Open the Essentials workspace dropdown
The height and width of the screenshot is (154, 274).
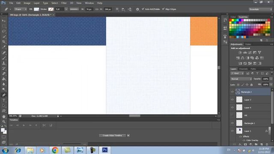click(260, 9)
